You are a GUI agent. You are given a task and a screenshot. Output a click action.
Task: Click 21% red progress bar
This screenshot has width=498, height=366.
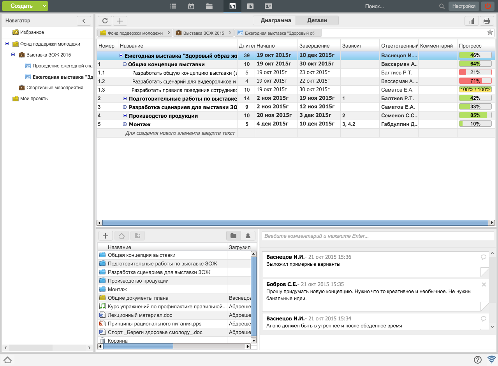click(475, 72)
